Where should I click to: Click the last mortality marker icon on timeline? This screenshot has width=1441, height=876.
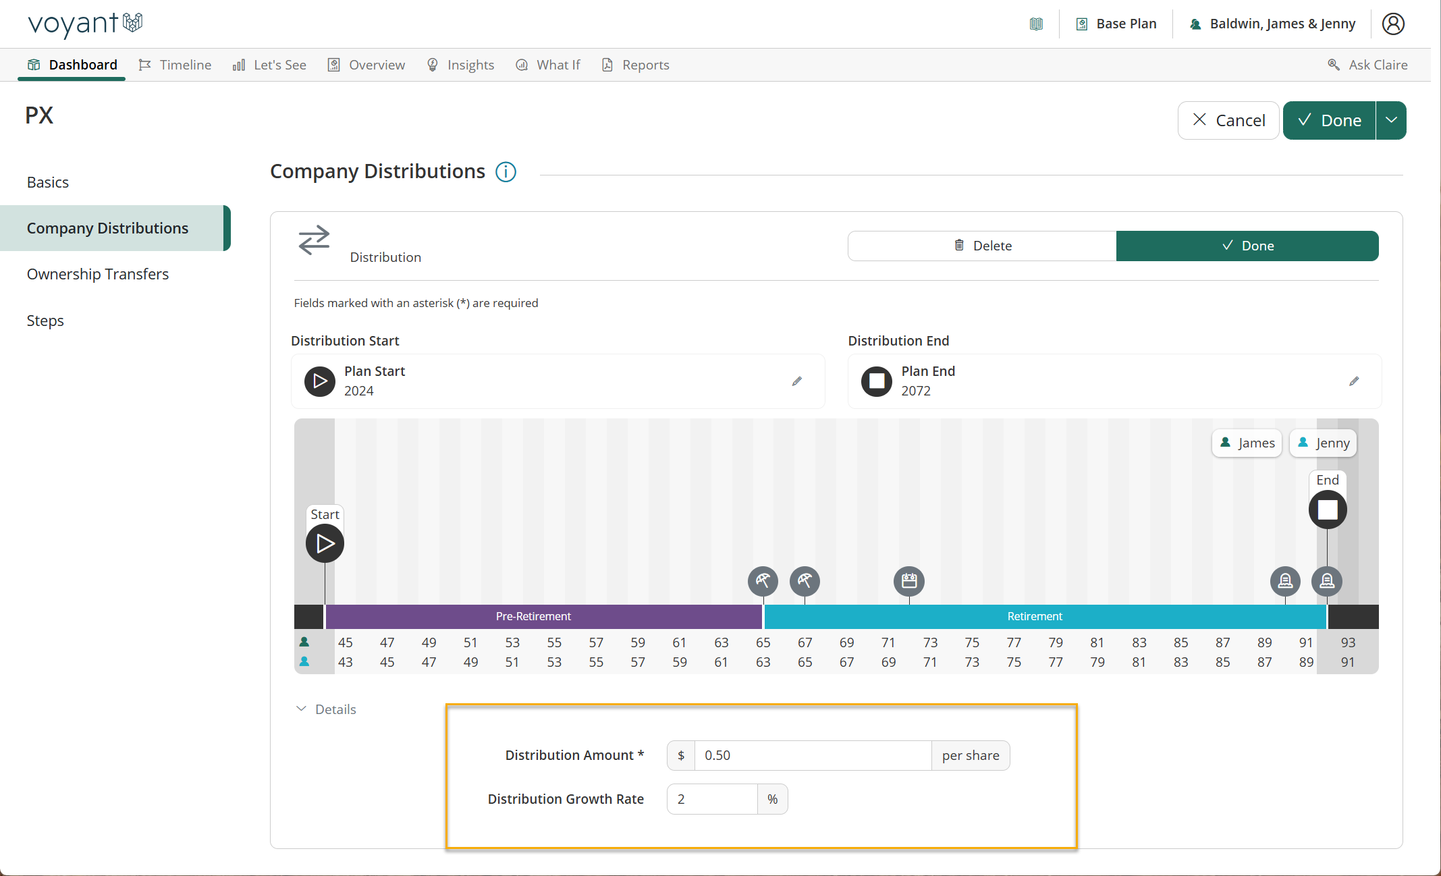[1327, 580]
